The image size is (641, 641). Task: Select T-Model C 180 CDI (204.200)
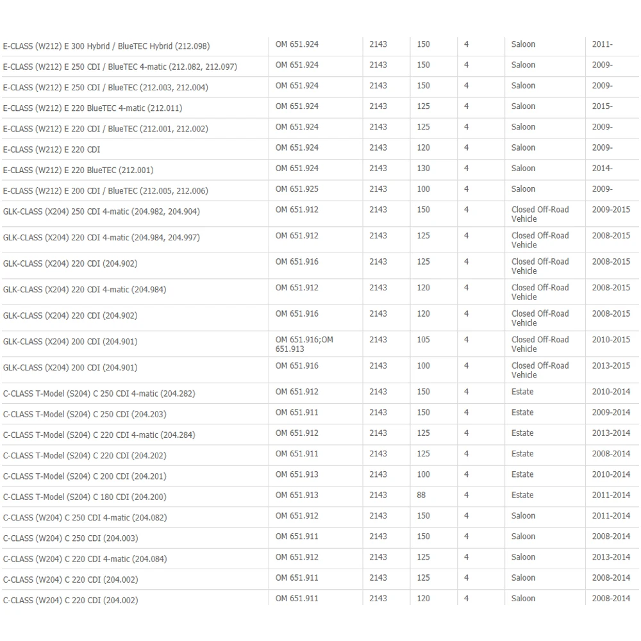tap(85, 497)
